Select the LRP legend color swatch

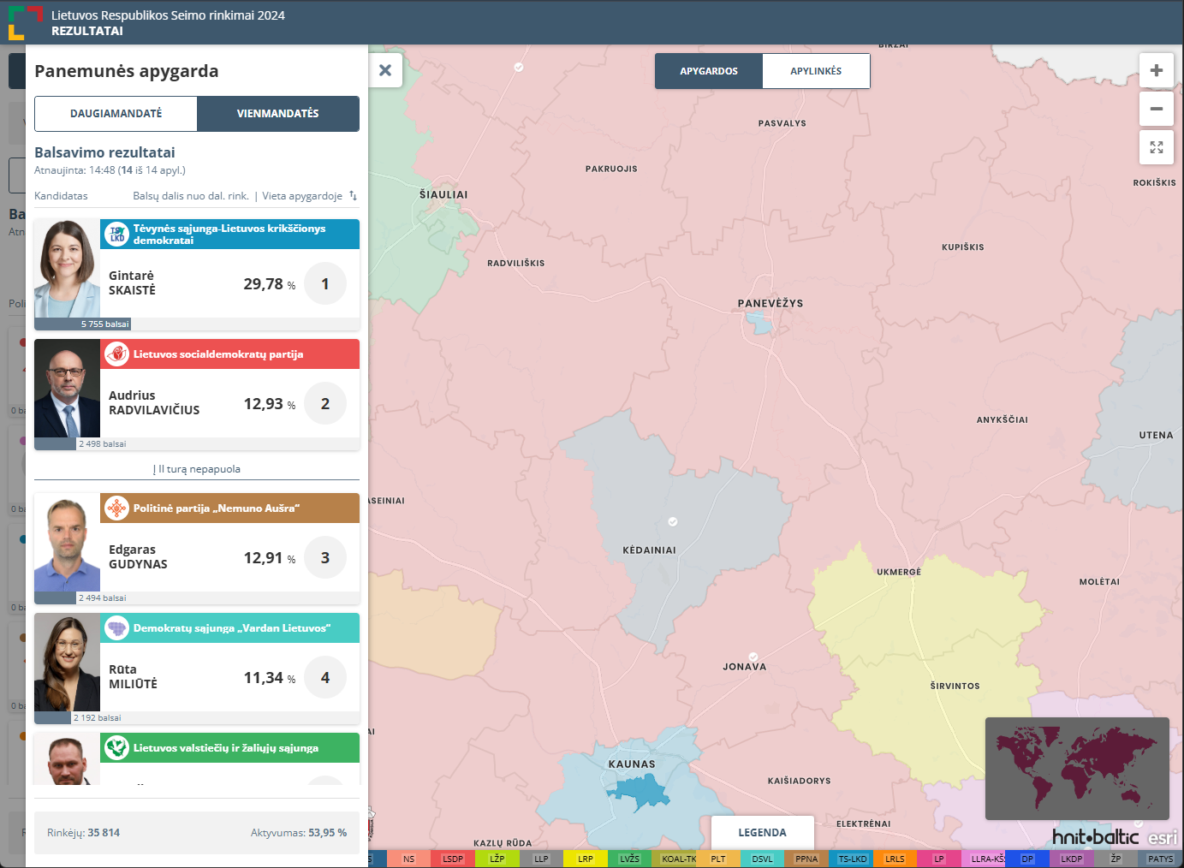(x=586, y=859)
